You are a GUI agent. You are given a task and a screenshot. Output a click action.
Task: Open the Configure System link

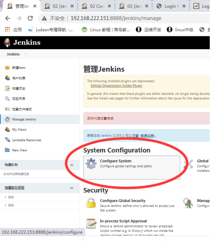tap(115, 161)
